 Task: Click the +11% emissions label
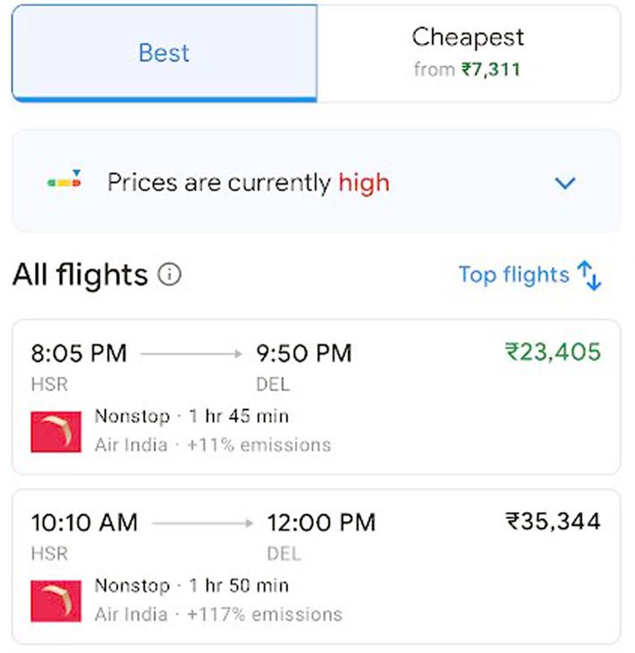(x=258, y=444)
